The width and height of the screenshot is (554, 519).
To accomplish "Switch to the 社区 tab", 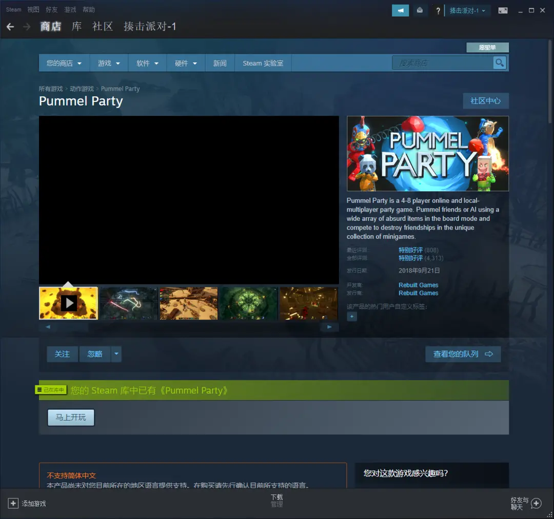I will [103, 27].
